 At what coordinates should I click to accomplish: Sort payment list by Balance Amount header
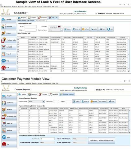tap(93, 109)
